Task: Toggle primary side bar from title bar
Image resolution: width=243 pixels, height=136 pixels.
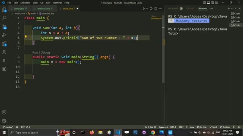Action: (x=204, y=3)
